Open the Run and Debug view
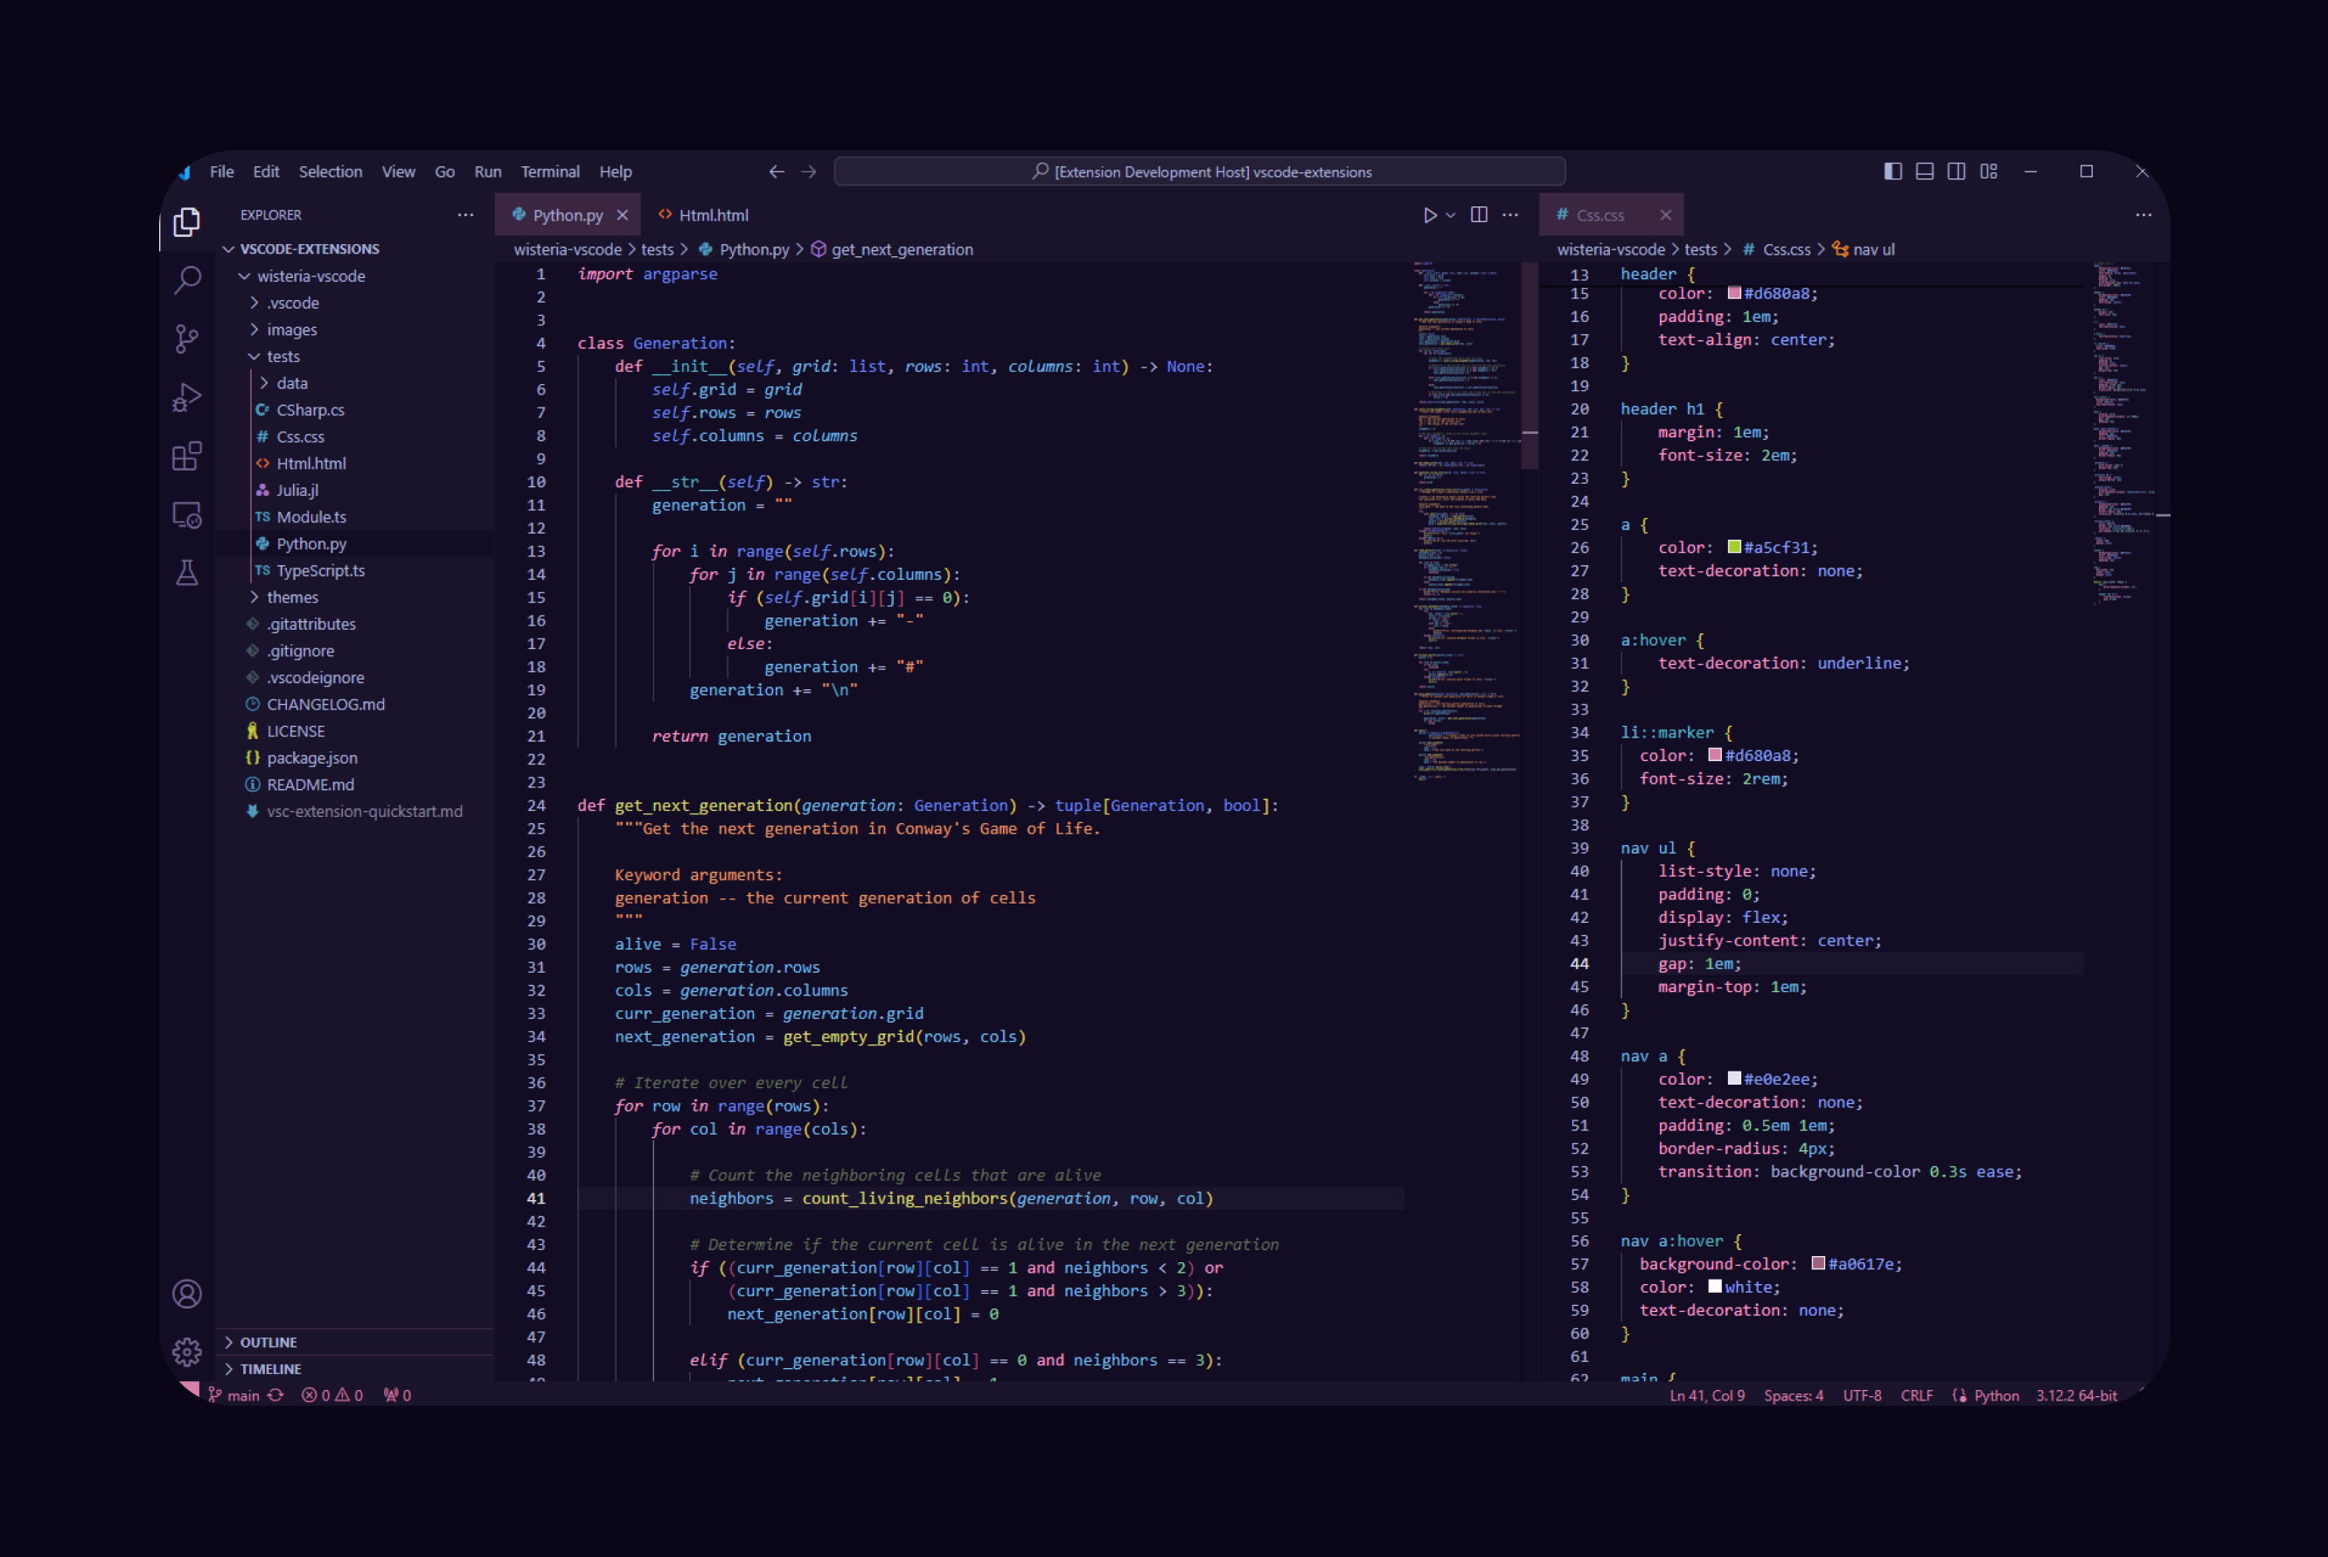This screenshot has height=1557, width=2328. 186,397
